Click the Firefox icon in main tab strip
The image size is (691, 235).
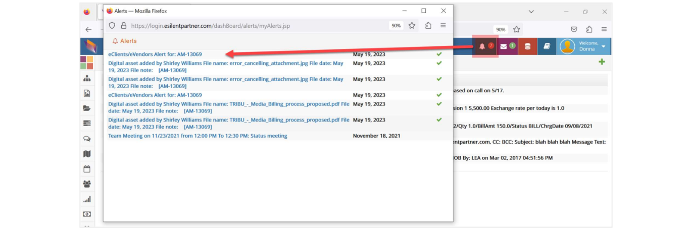coord(87,12)
